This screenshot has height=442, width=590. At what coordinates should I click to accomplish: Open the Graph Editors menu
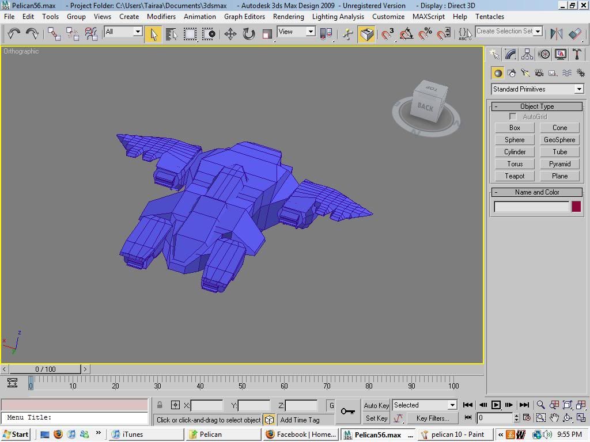point(244,17)
